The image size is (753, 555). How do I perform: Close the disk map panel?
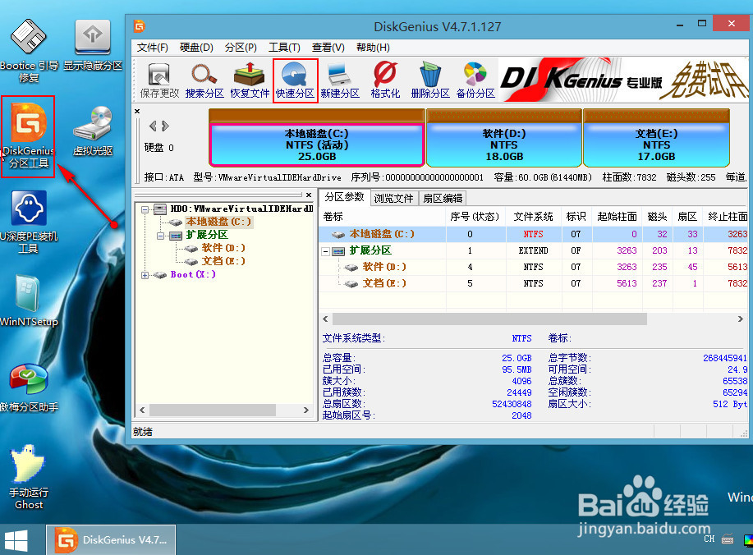pos(137,111)
